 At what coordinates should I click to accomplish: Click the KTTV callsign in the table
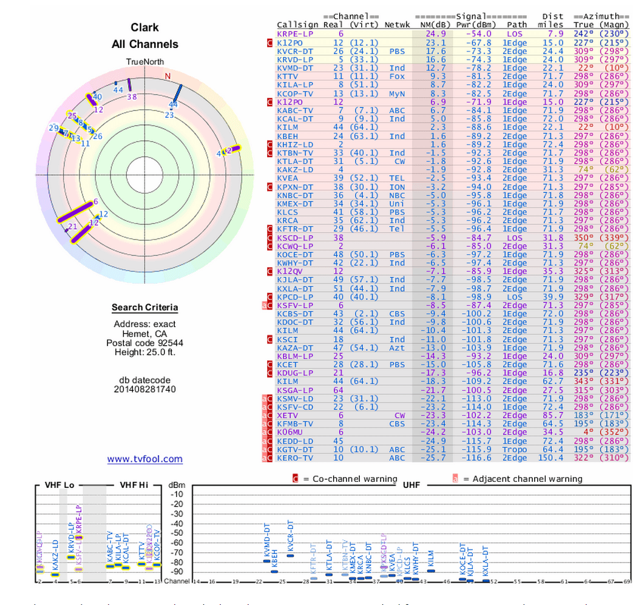(287, 77)
